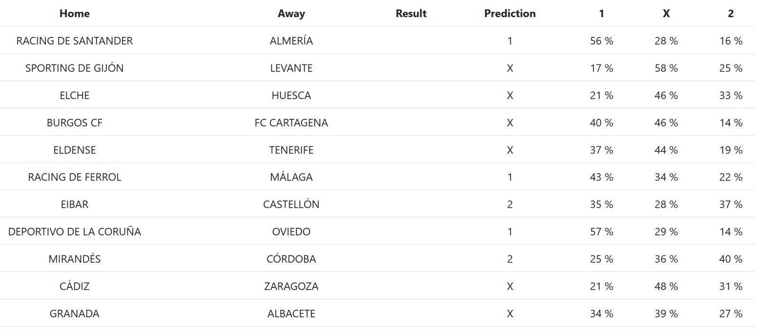The width and height of the screenshot is (759, 332).
Task: Click the Away column header
Action: (x=291, y=13)
